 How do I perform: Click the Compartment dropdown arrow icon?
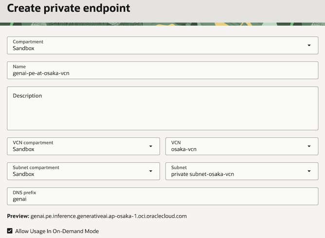[x=309, y=45]
